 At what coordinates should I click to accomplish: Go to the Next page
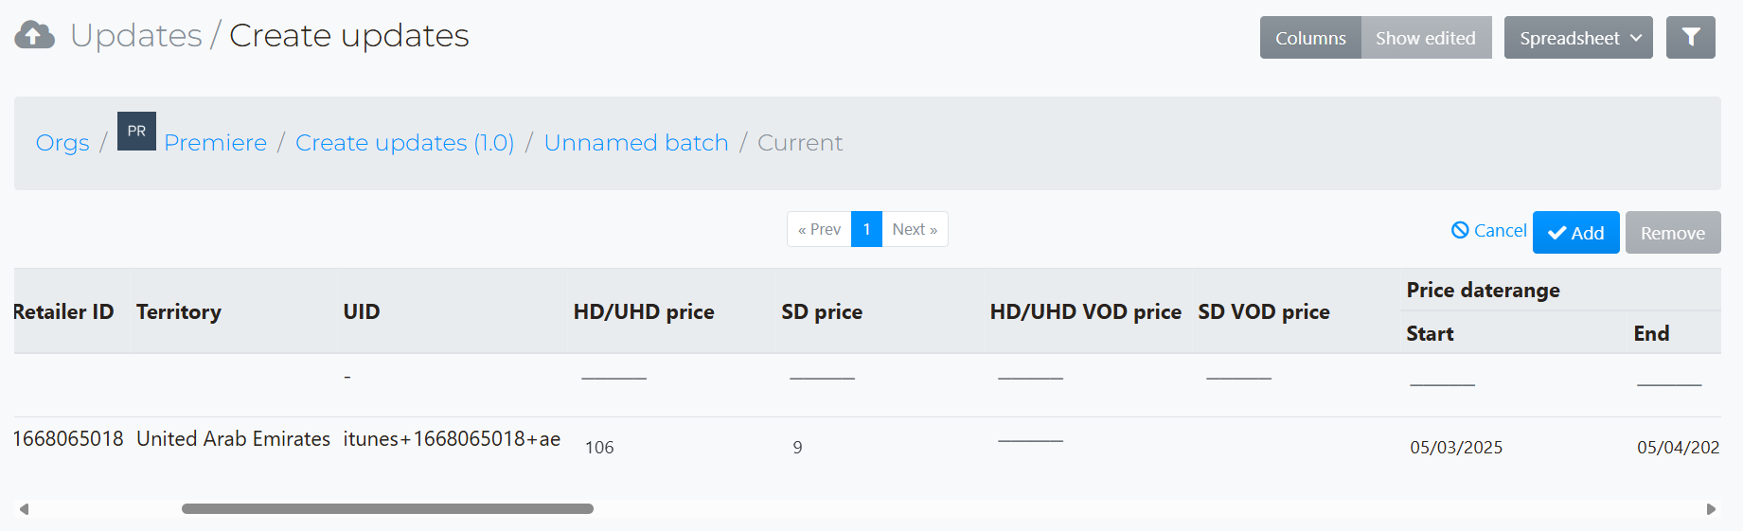pyautogui.click(x=915, y=229)
